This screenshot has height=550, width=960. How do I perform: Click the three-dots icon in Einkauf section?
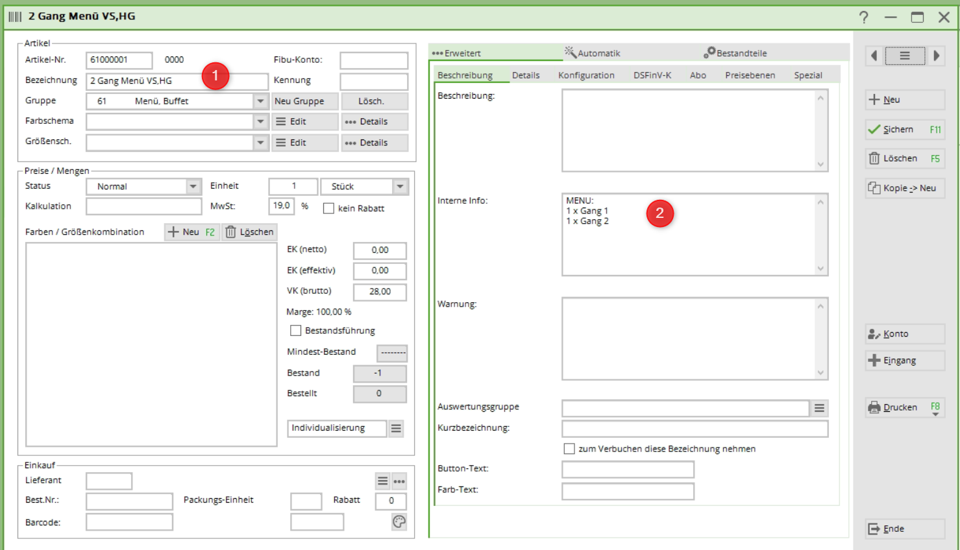point(399,481)
